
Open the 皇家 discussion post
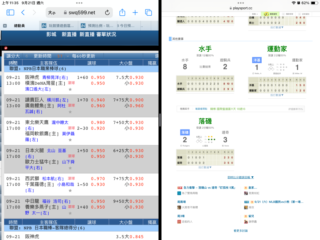(x=253, y=188)
